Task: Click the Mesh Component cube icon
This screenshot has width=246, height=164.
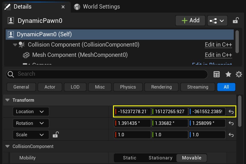Action: (26, 55)
